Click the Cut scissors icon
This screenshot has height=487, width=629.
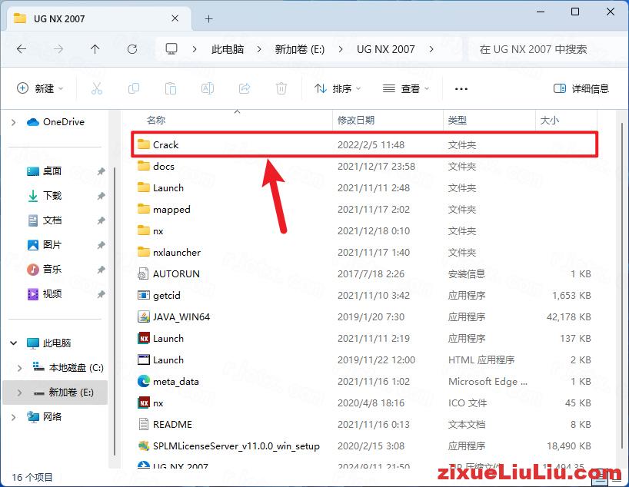pyautogui.click(x=97, y=88)
